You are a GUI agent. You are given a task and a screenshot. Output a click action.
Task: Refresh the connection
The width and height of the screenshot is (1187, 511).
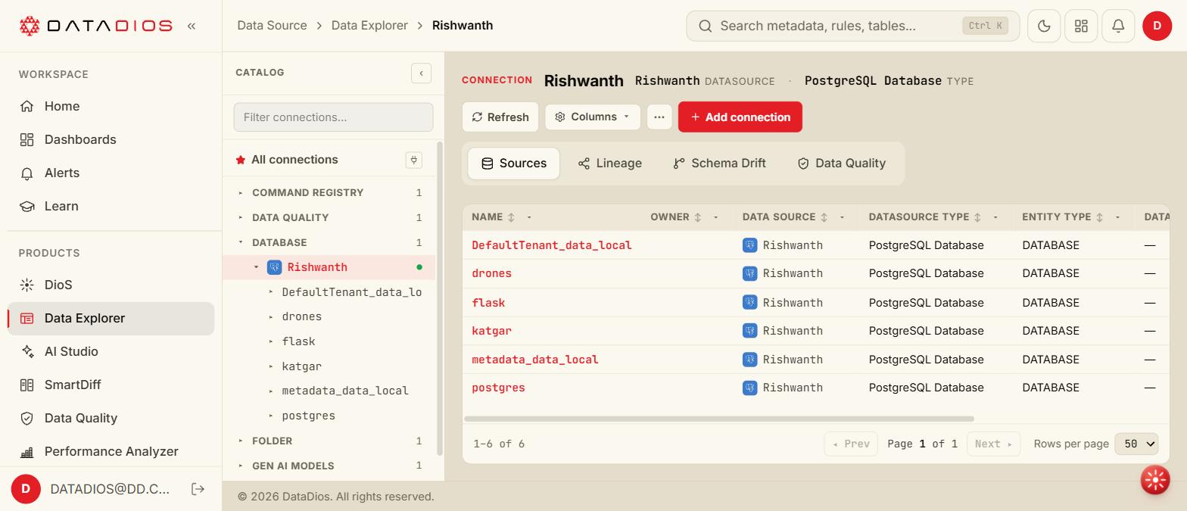click(500, 117)
